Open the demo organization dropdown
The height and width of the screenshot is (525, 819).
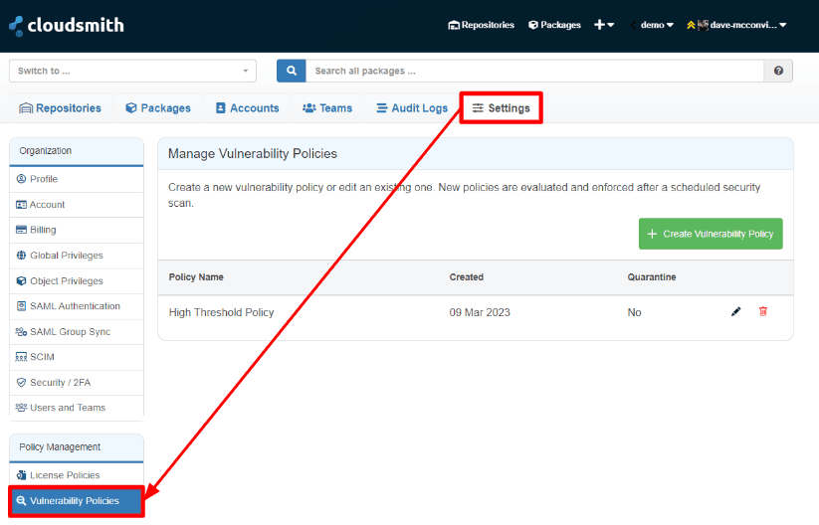coord(653,25)
